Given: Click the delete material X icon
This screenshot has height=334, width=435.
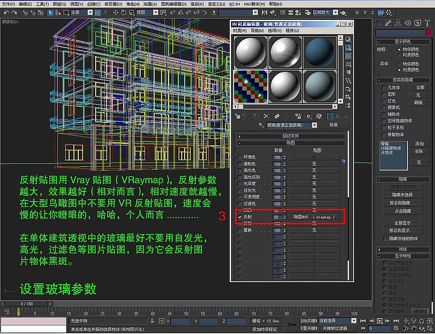Looking at the screenshot, I should pos(266,116).
